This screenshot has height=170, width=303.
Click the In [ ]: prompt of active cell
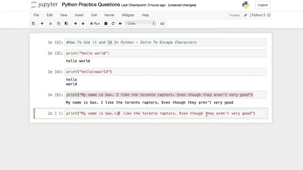pos(55,113)
